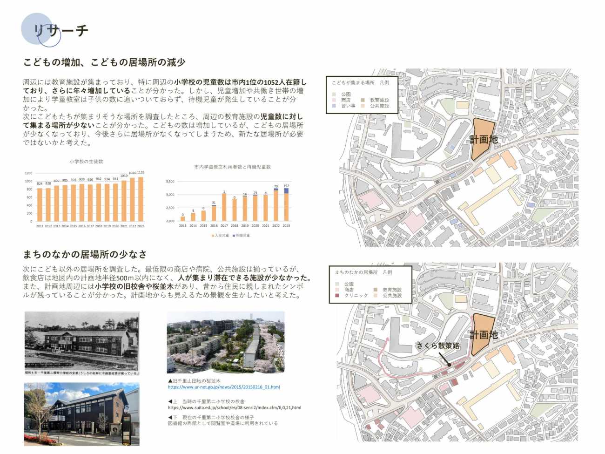The image size is (605, 454).
Task: Select 公共施設 swatch in the lower map legend
Action: [x=375, y=296]
